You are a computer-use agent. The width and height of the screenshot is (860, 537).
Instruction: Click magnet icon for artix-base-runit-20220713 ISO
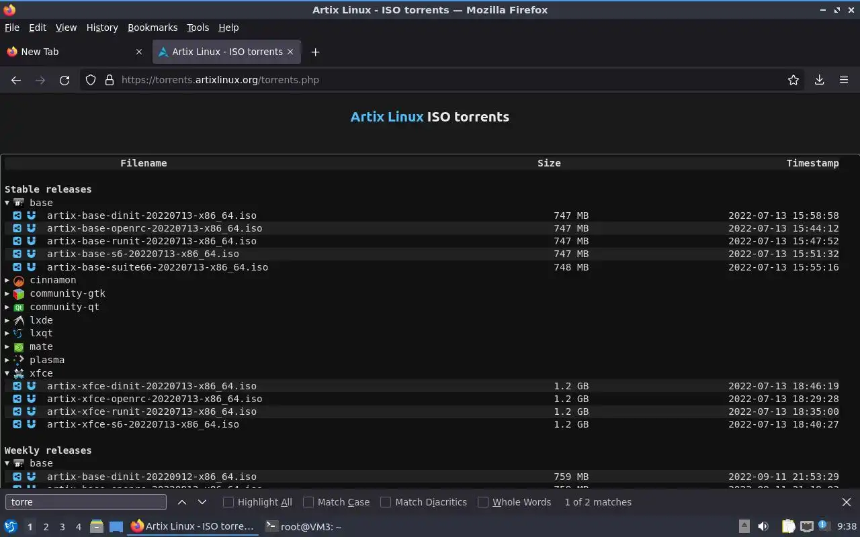(31, 241)
